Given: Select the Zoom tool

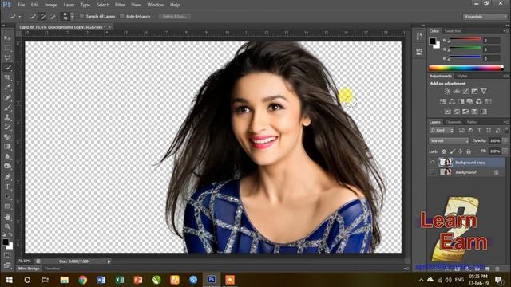Looking at the screenshot, I should coord(7,226).
